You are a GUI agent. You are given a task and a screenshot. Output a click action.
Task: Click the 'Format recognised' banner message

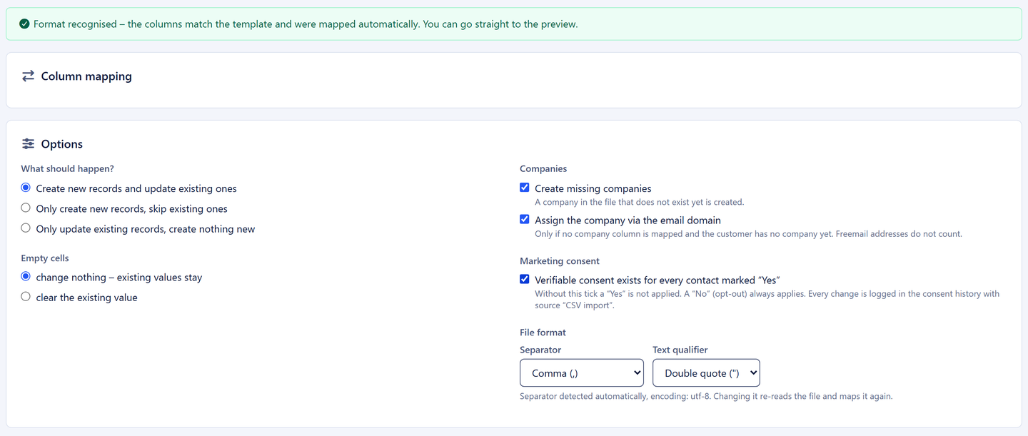click(306, 24)
